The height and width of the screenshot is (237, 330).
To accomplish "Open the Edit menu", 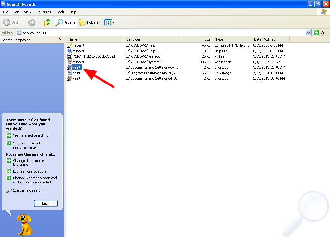I will click(x=16, y=12).
